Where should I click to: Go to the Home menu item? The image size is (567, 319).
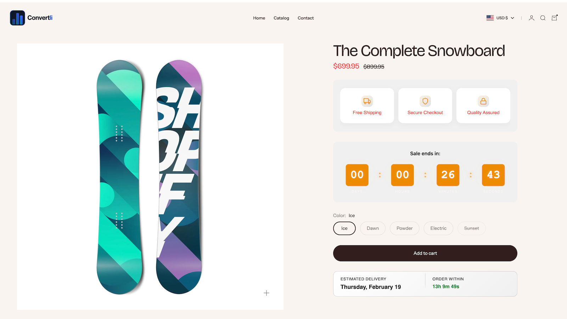coord(259,18)
